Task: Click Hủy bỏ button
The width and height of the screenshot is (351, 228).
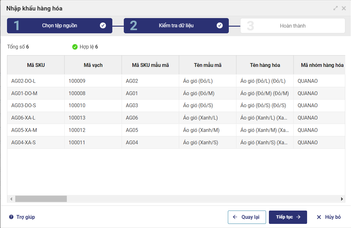Action: click(329, 217)
